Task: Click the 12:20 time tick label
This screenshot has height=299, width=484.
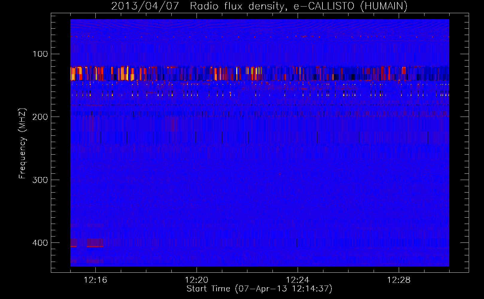Action: tap(197, 280)
